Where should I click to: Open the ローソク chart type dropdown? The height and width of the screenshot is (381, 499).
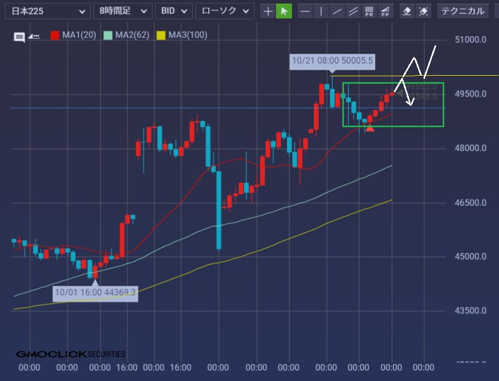coord(224,11)
